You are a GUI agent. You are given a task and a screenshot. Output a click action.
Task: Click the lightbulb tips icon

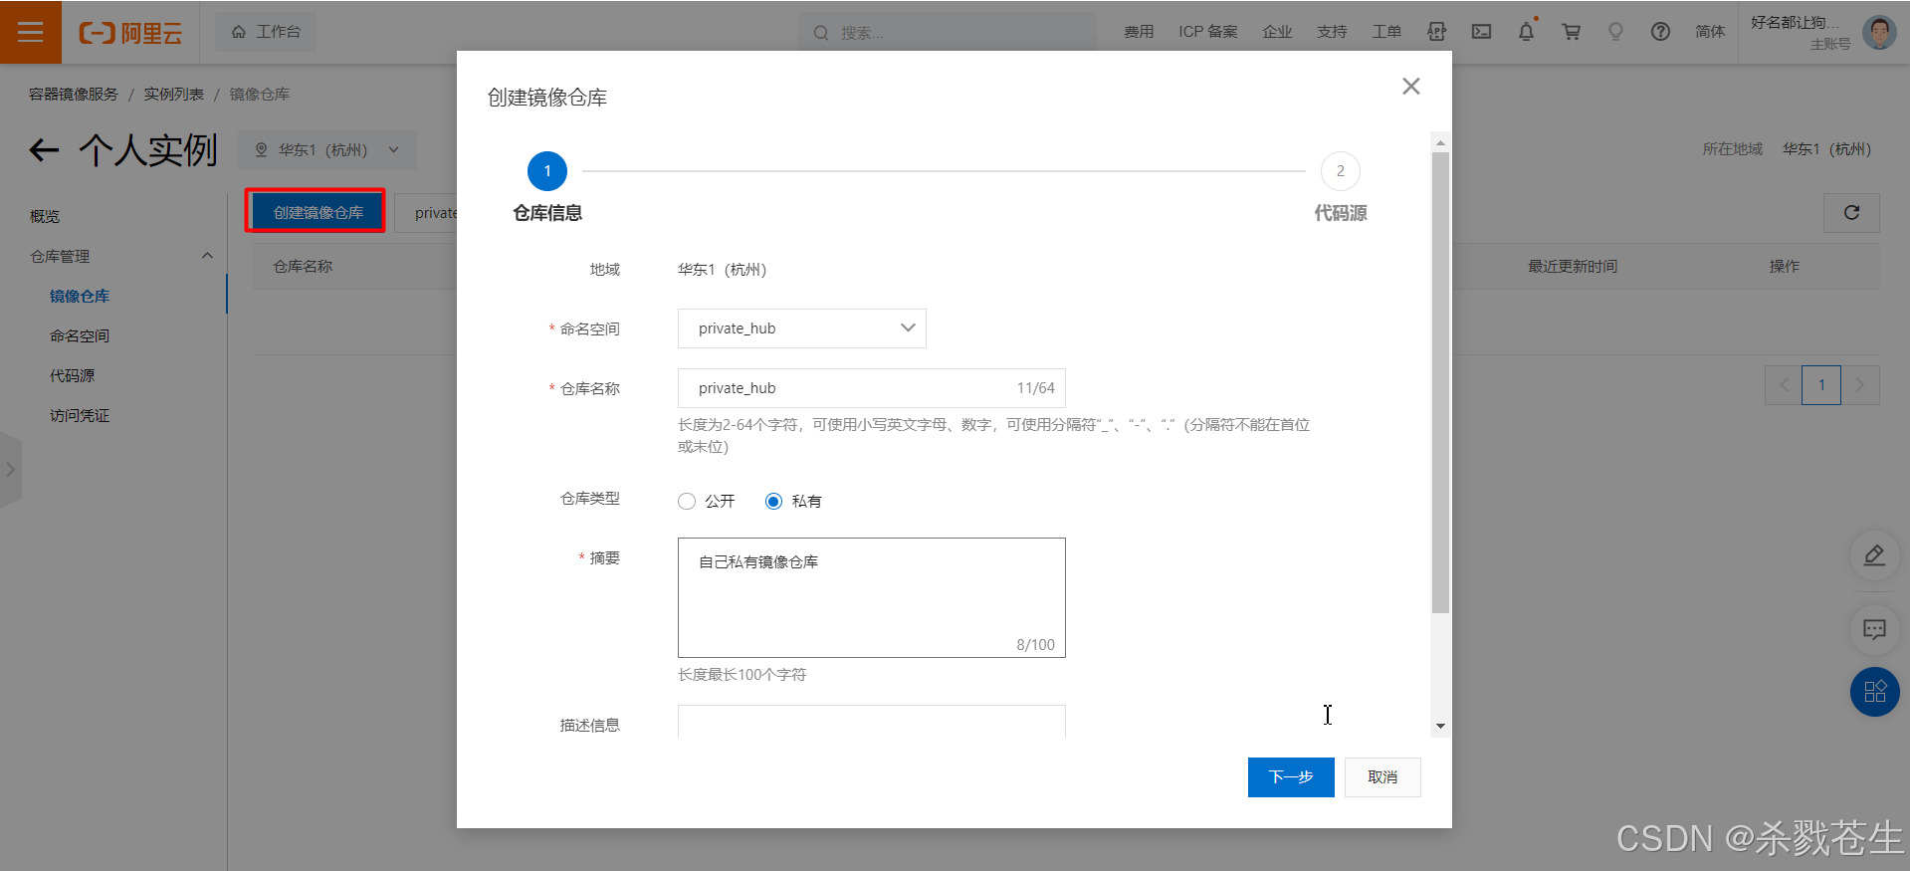1615,32
